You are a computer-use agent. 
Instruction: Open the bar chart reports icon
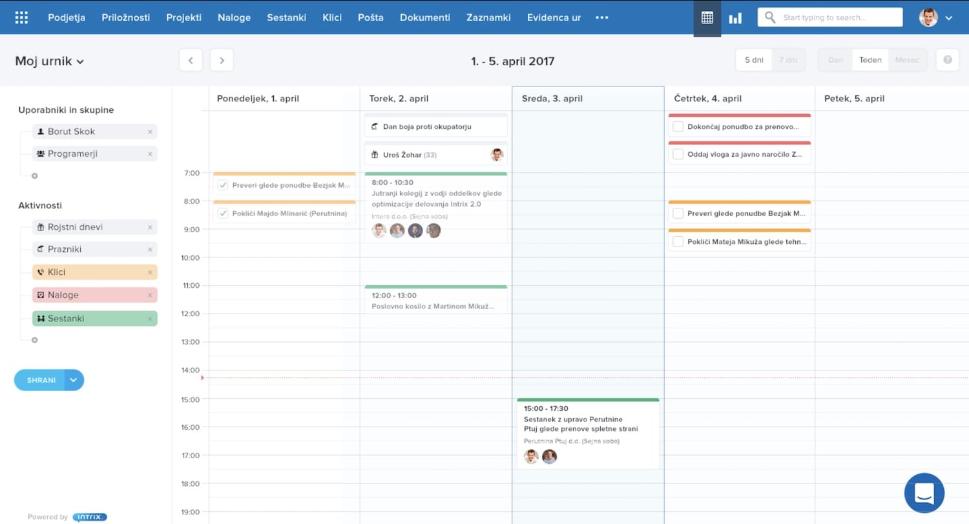coord(735,17)
